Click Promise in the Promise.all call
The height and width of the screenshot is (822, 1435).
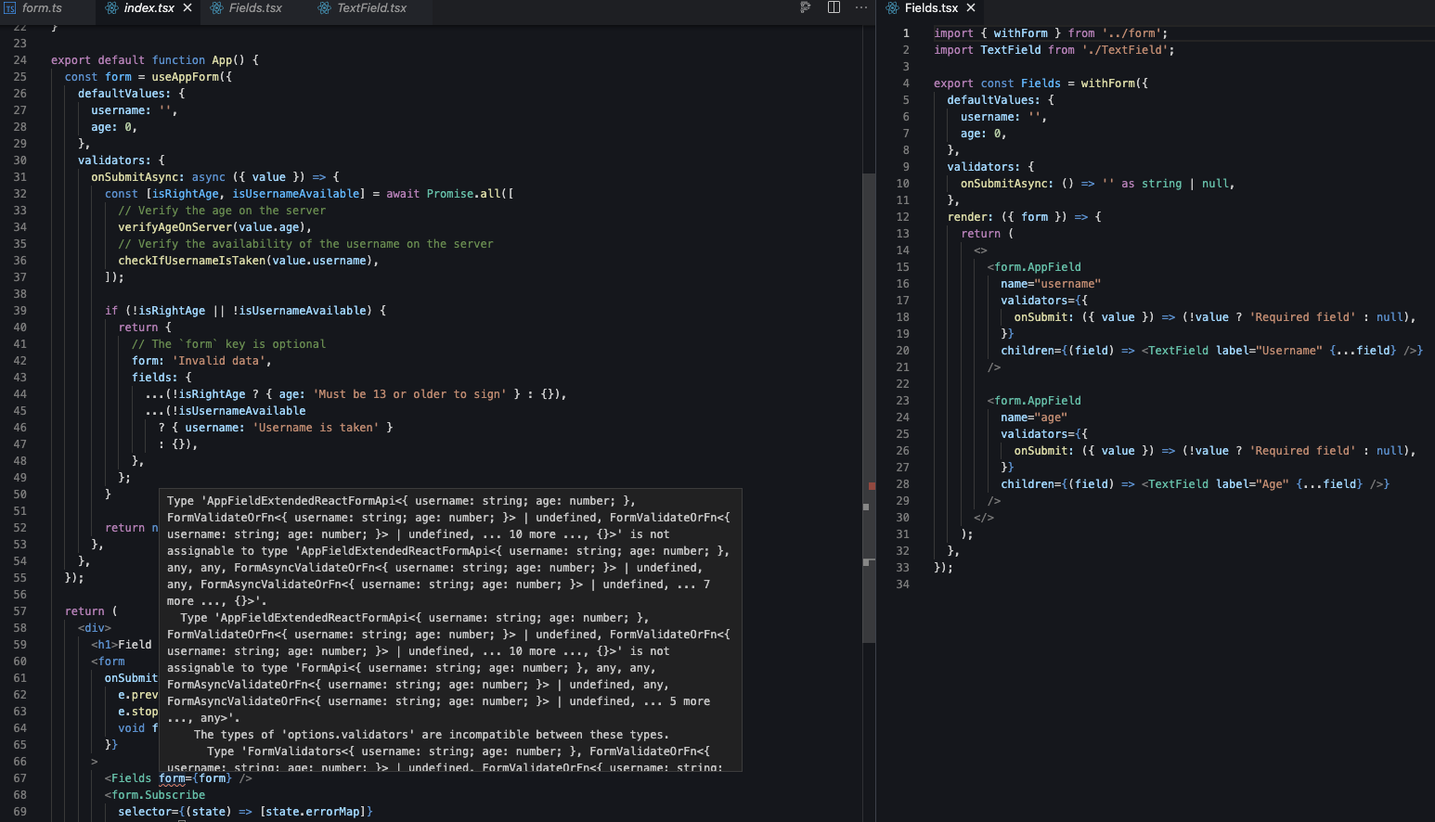tap(449, 194)
